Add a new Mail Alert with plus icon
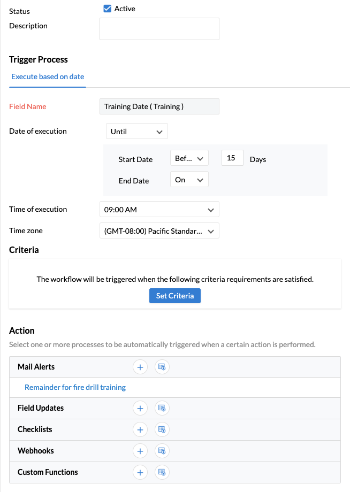The height and width of the screenshot is (492, 350). (x=140, y=367)
